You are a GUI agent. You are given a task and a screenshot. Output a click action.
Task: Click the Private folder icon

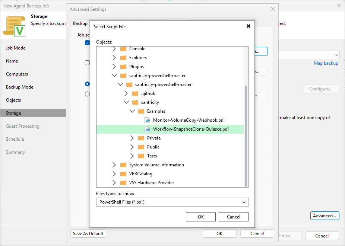click(x=141, y=138)
